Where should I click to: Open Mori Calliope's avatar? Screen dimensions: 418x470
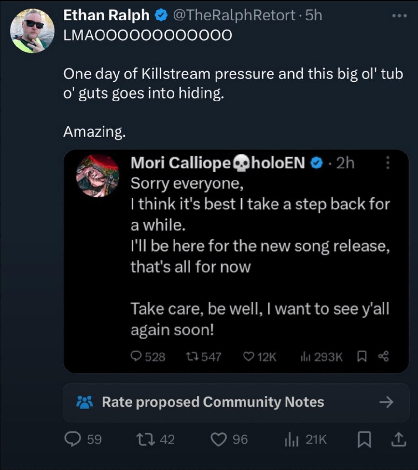click(x=97, y=176)
